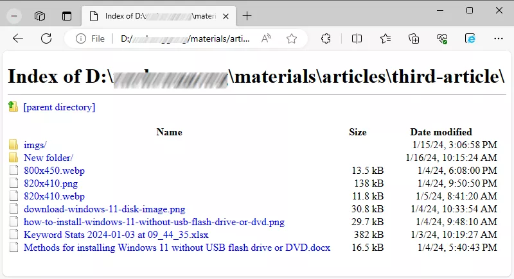Reload in Internet Explorer mode icon
Screen dimensions: 514x279
point(470,39)
